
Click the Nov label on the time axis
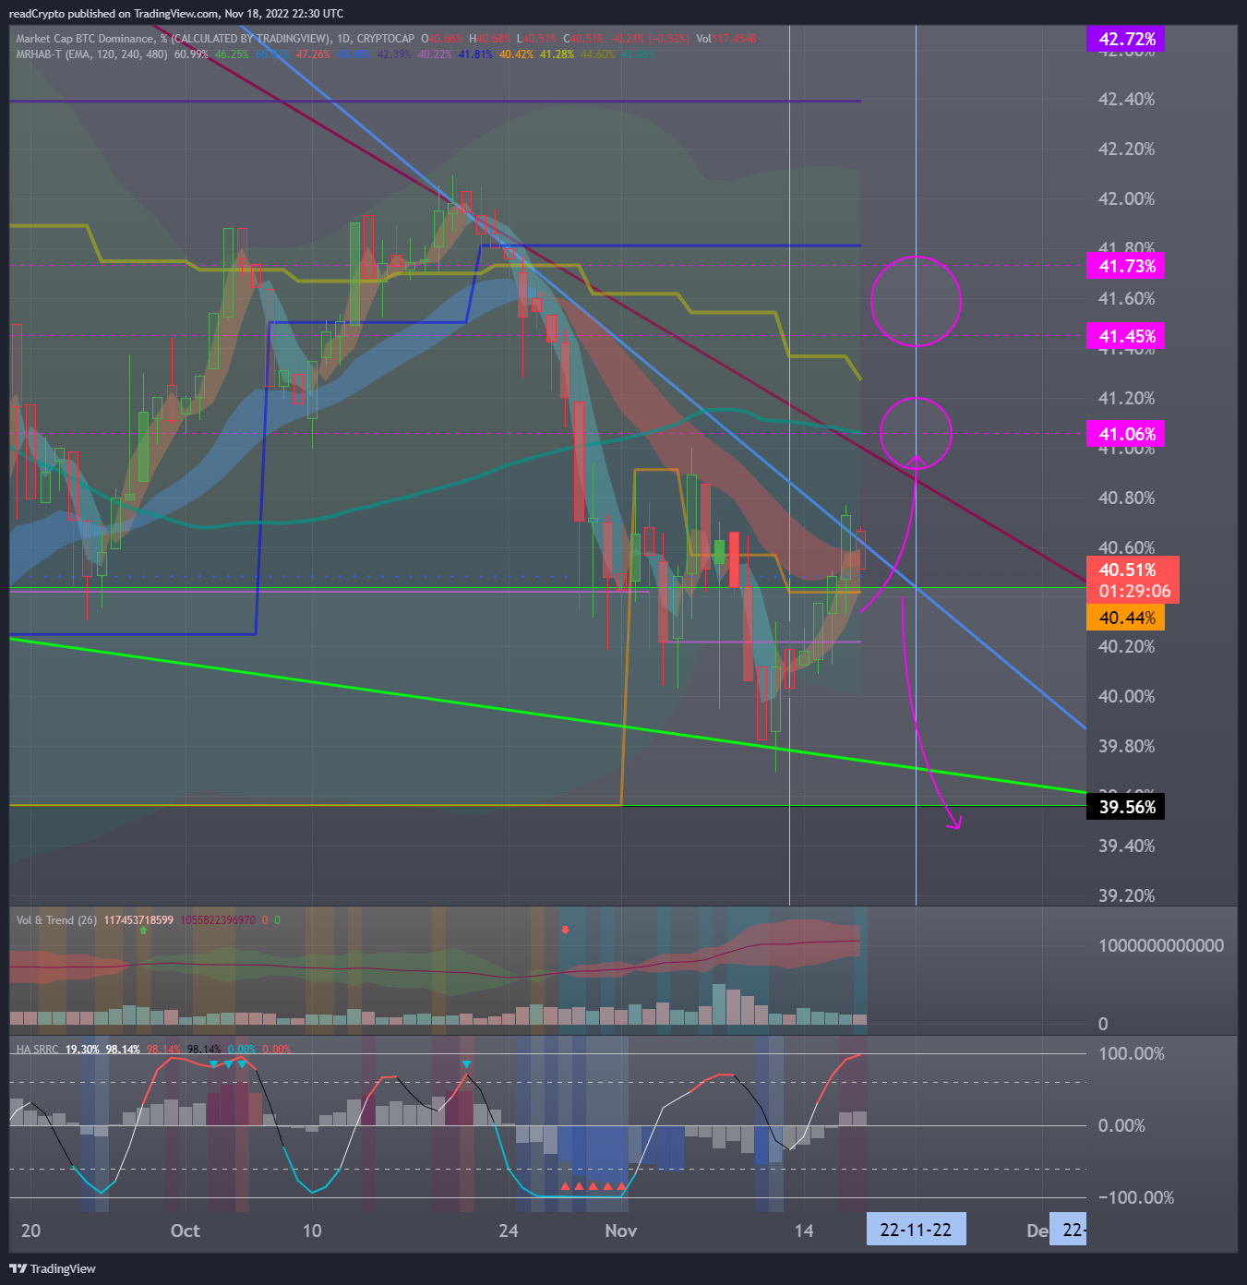click(621, 1231)
